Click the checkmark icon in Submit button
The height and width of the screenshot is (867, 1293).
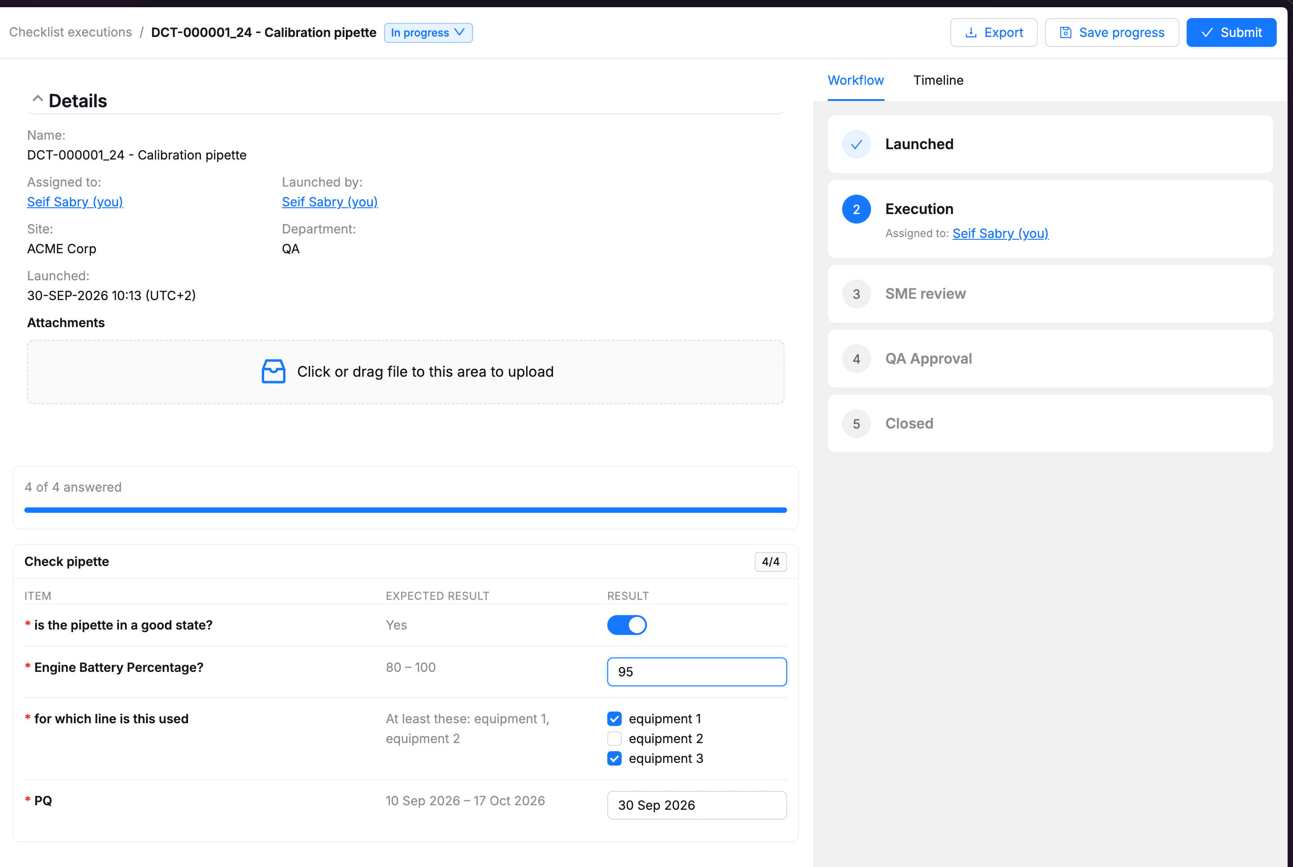click(1207, 32)
